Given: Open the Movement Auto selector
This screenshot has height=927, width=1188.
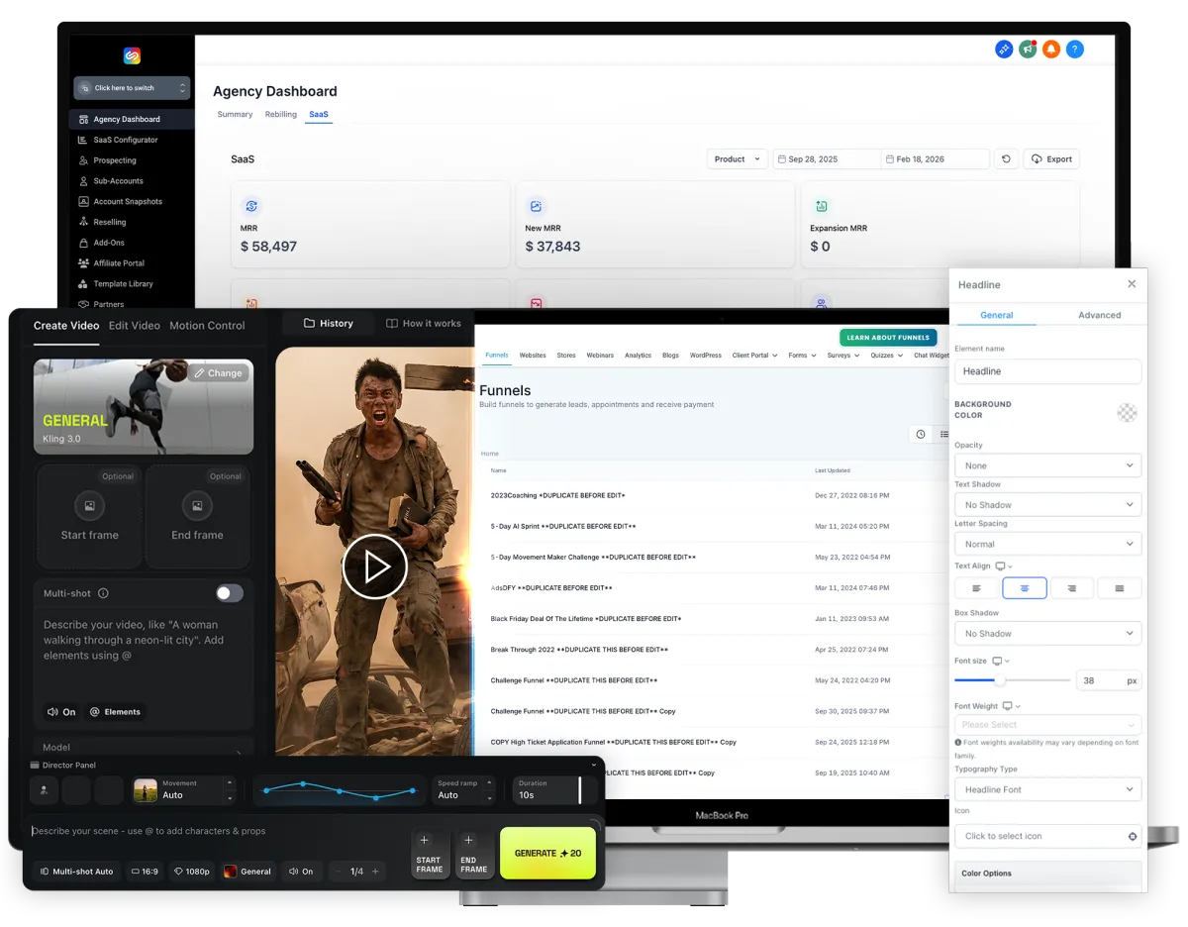Looking at the screenshot, I should click(184, 790).
